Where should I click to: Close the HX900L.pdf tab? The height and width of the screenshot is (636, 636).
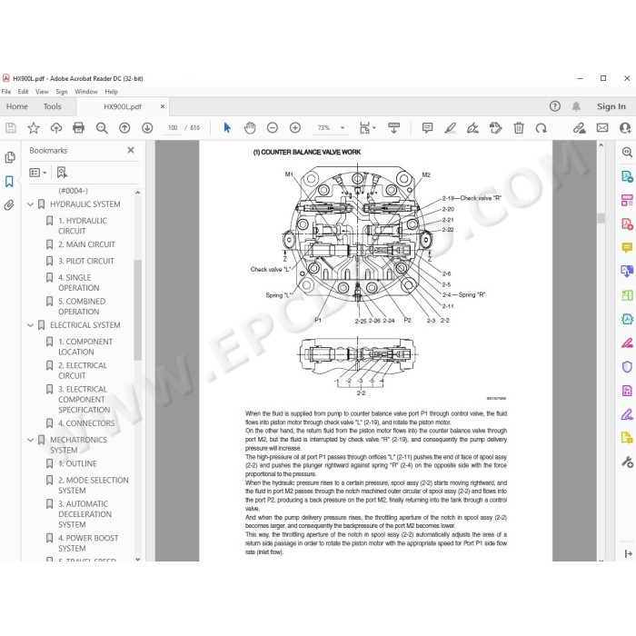(x=163, y=106)
